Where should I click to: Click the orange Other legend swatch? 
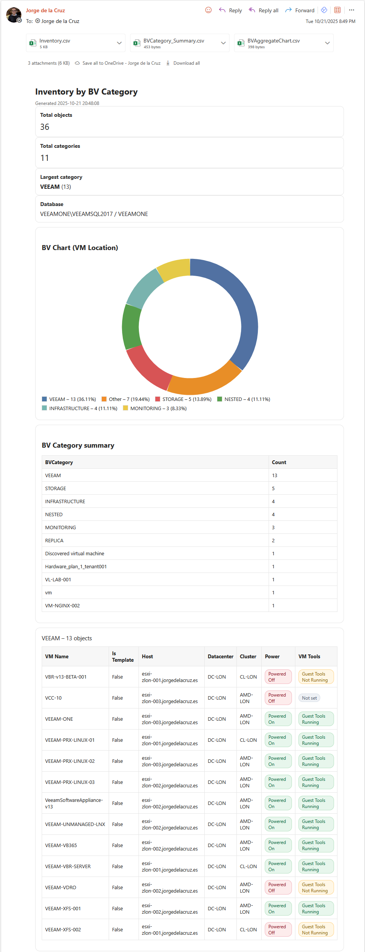coord(104,399)
